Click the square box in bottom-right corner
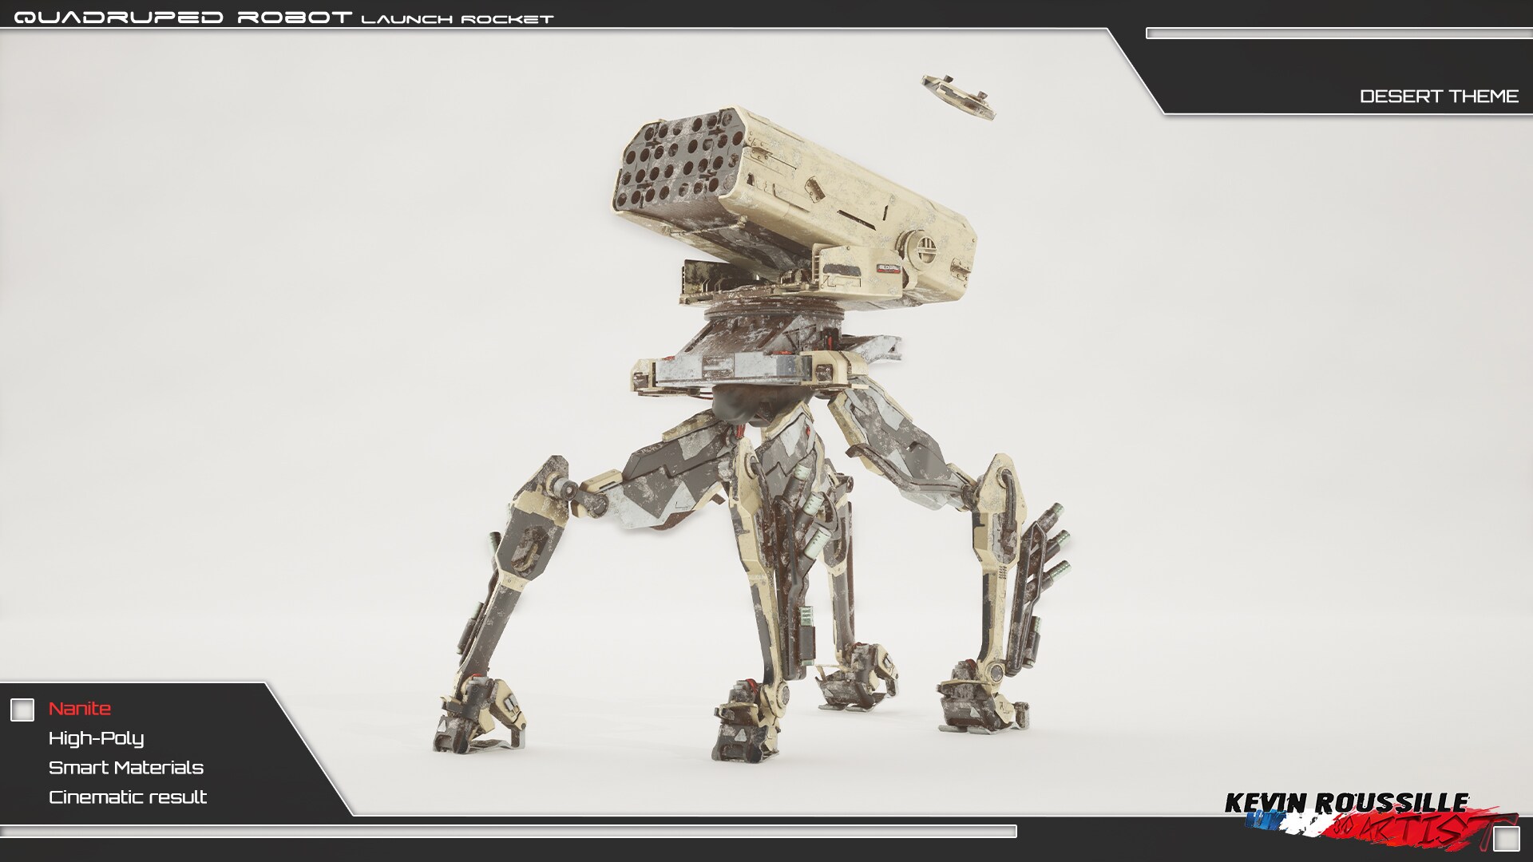The height and width of the screenshot is (862, 1533). 1506,839
